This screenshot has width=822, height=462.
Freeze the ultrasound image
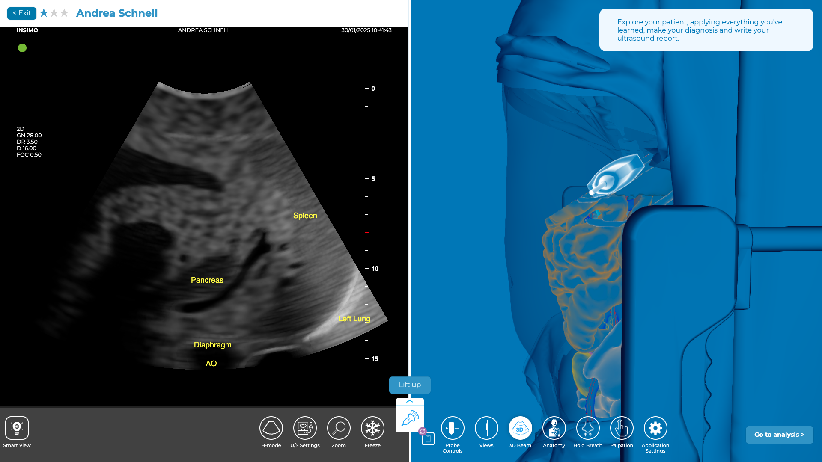(372, 428)
